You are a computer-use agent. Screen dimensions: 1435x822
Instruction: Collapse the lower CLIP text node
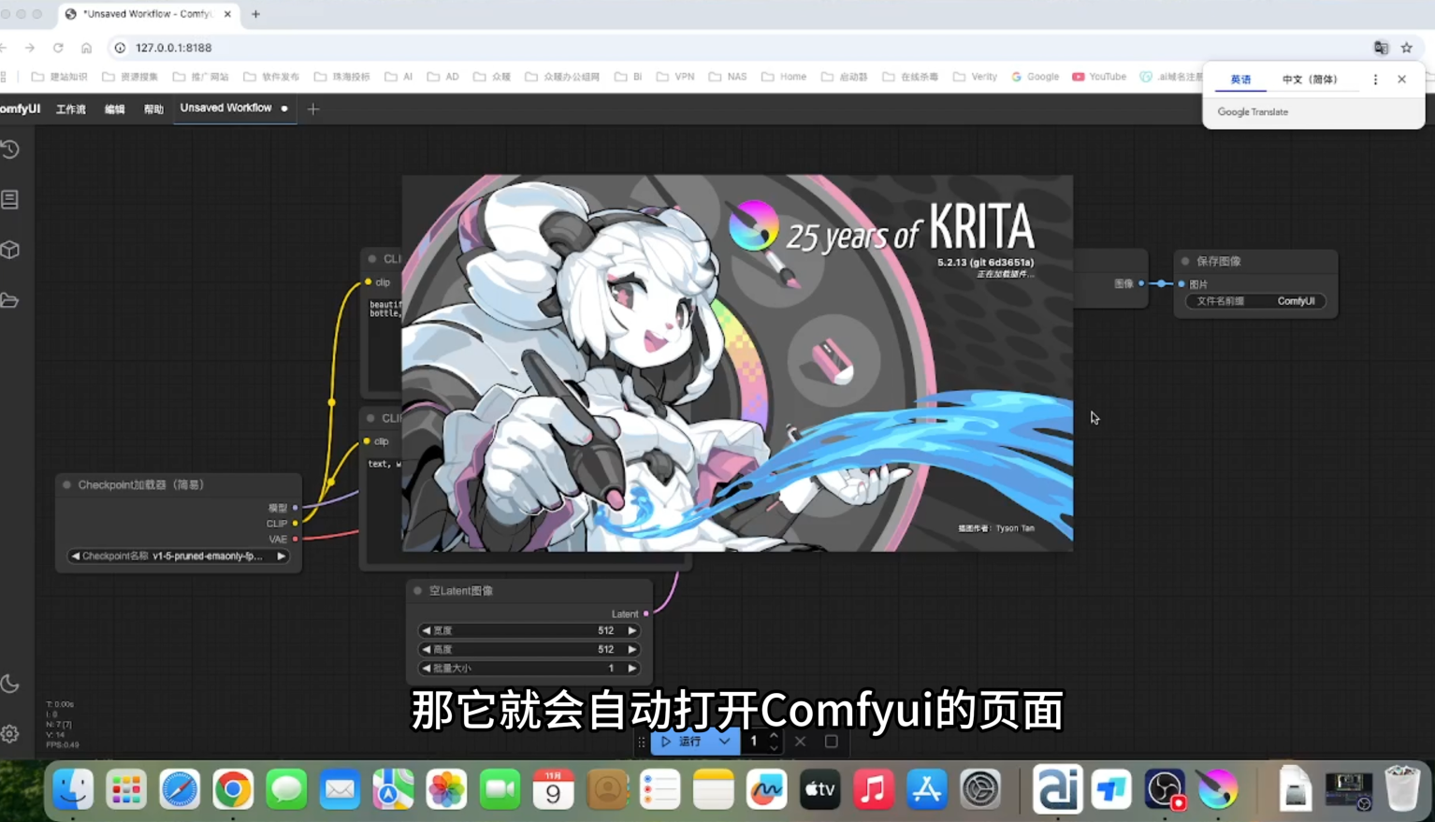[x=371, y=418]
